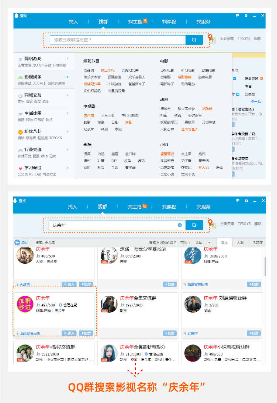The image size is (277, 403).
Task: Sort results by 活跃度 tab
Action: click(x=257, y=243)
